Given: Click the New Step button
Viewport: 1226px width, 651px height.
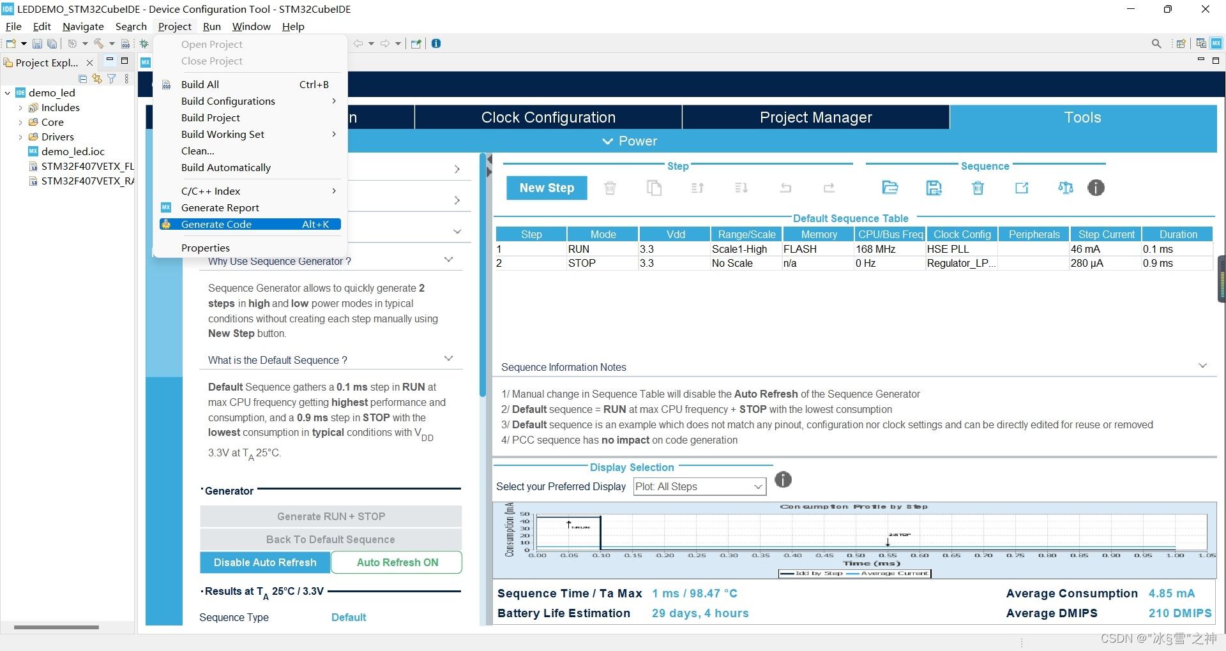Looking at the screenshot, I should 547,188.
